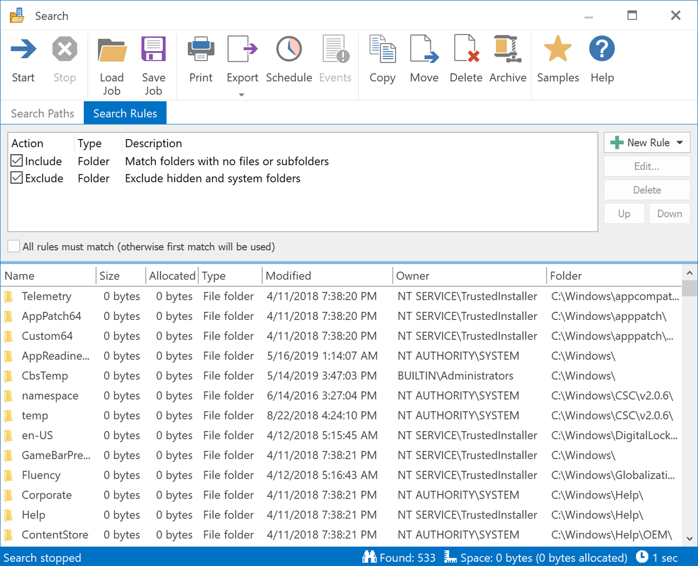
Task: Sort by the Modified column header
Action: [x=327, y=276]
